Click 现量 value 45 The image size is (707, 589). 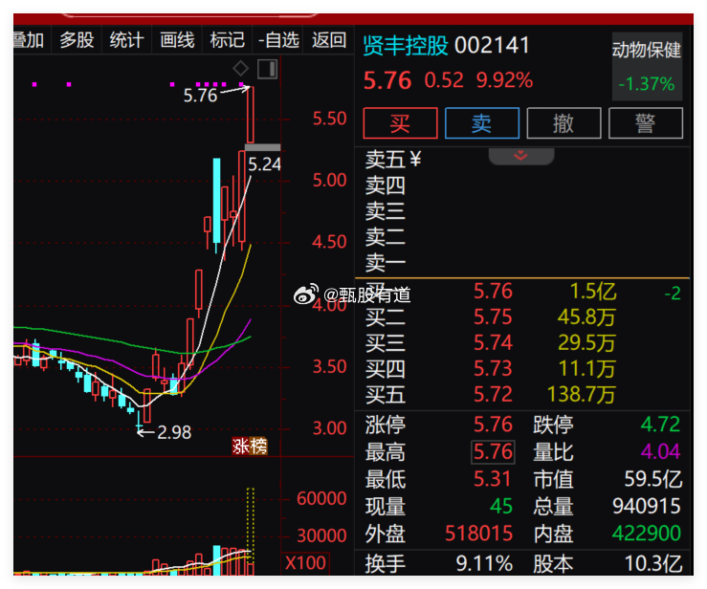(x=501, y=506)
